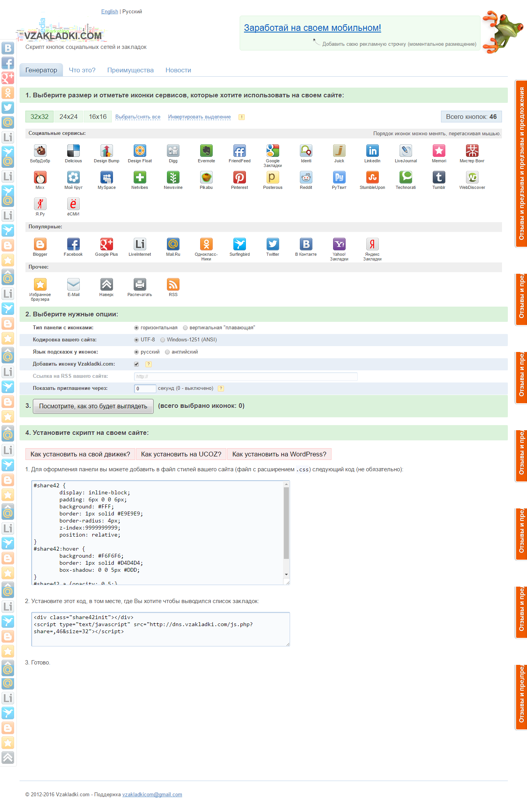Screen dimensions: 527x808
Task: Click the Инвертировать выделение link
Action: 199,117
